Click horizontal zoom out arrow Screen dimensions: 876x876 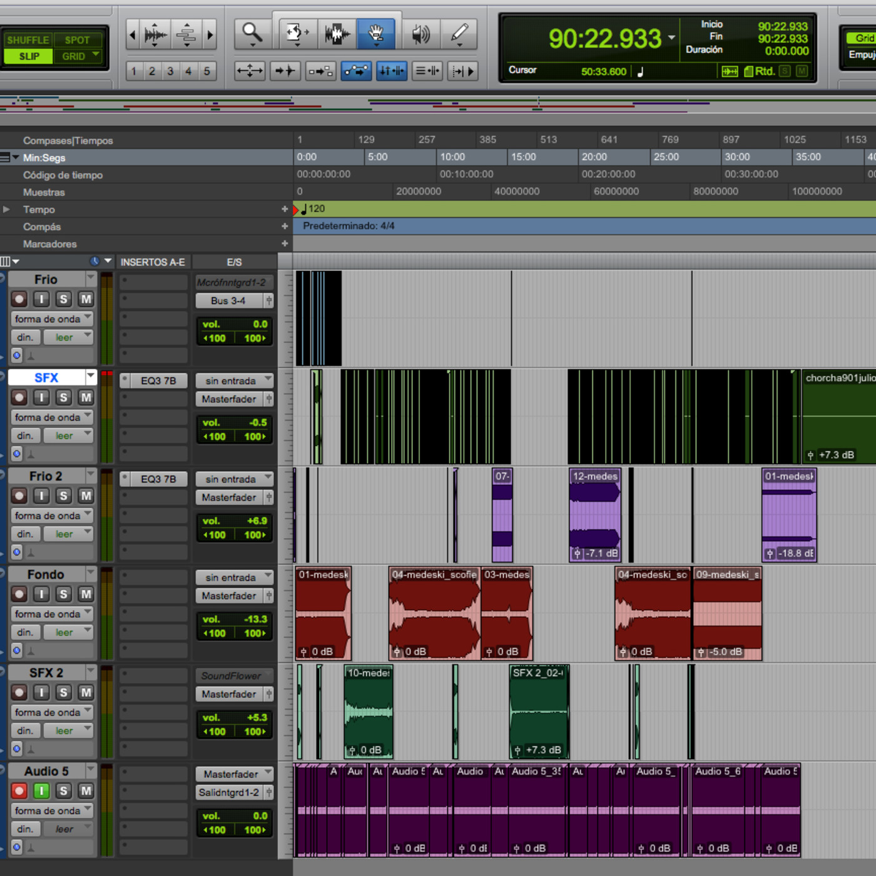(x=133, y=34)
